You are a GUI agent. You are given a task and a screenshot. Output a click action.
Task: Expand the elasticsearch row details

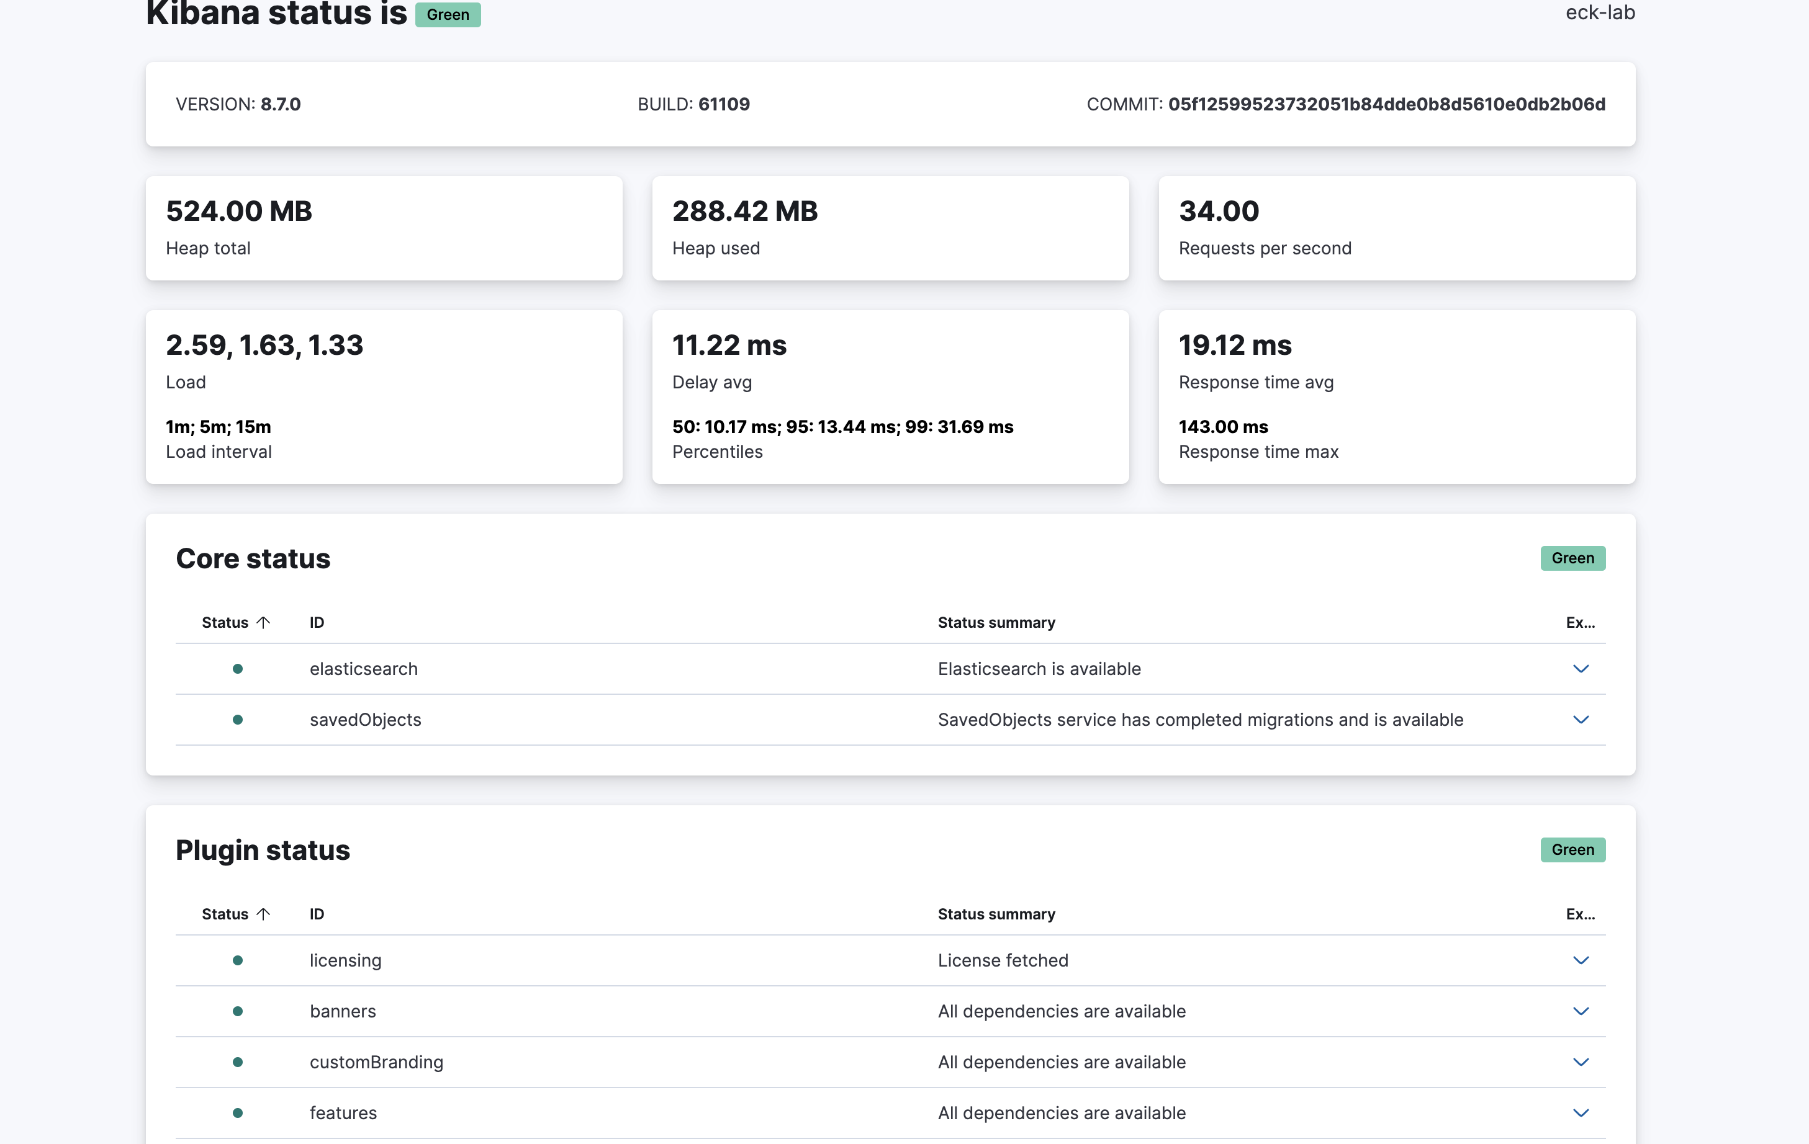(x=1580, y=669)
